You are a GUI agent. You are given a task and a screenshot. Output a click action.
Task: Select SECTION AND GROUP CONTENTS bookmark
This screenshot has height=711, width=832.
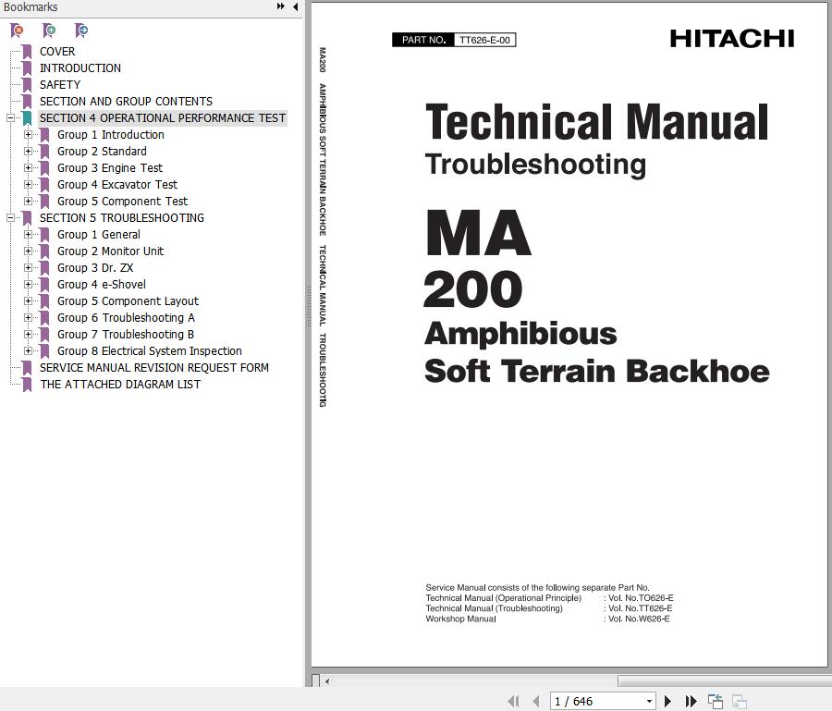(126, 102)
